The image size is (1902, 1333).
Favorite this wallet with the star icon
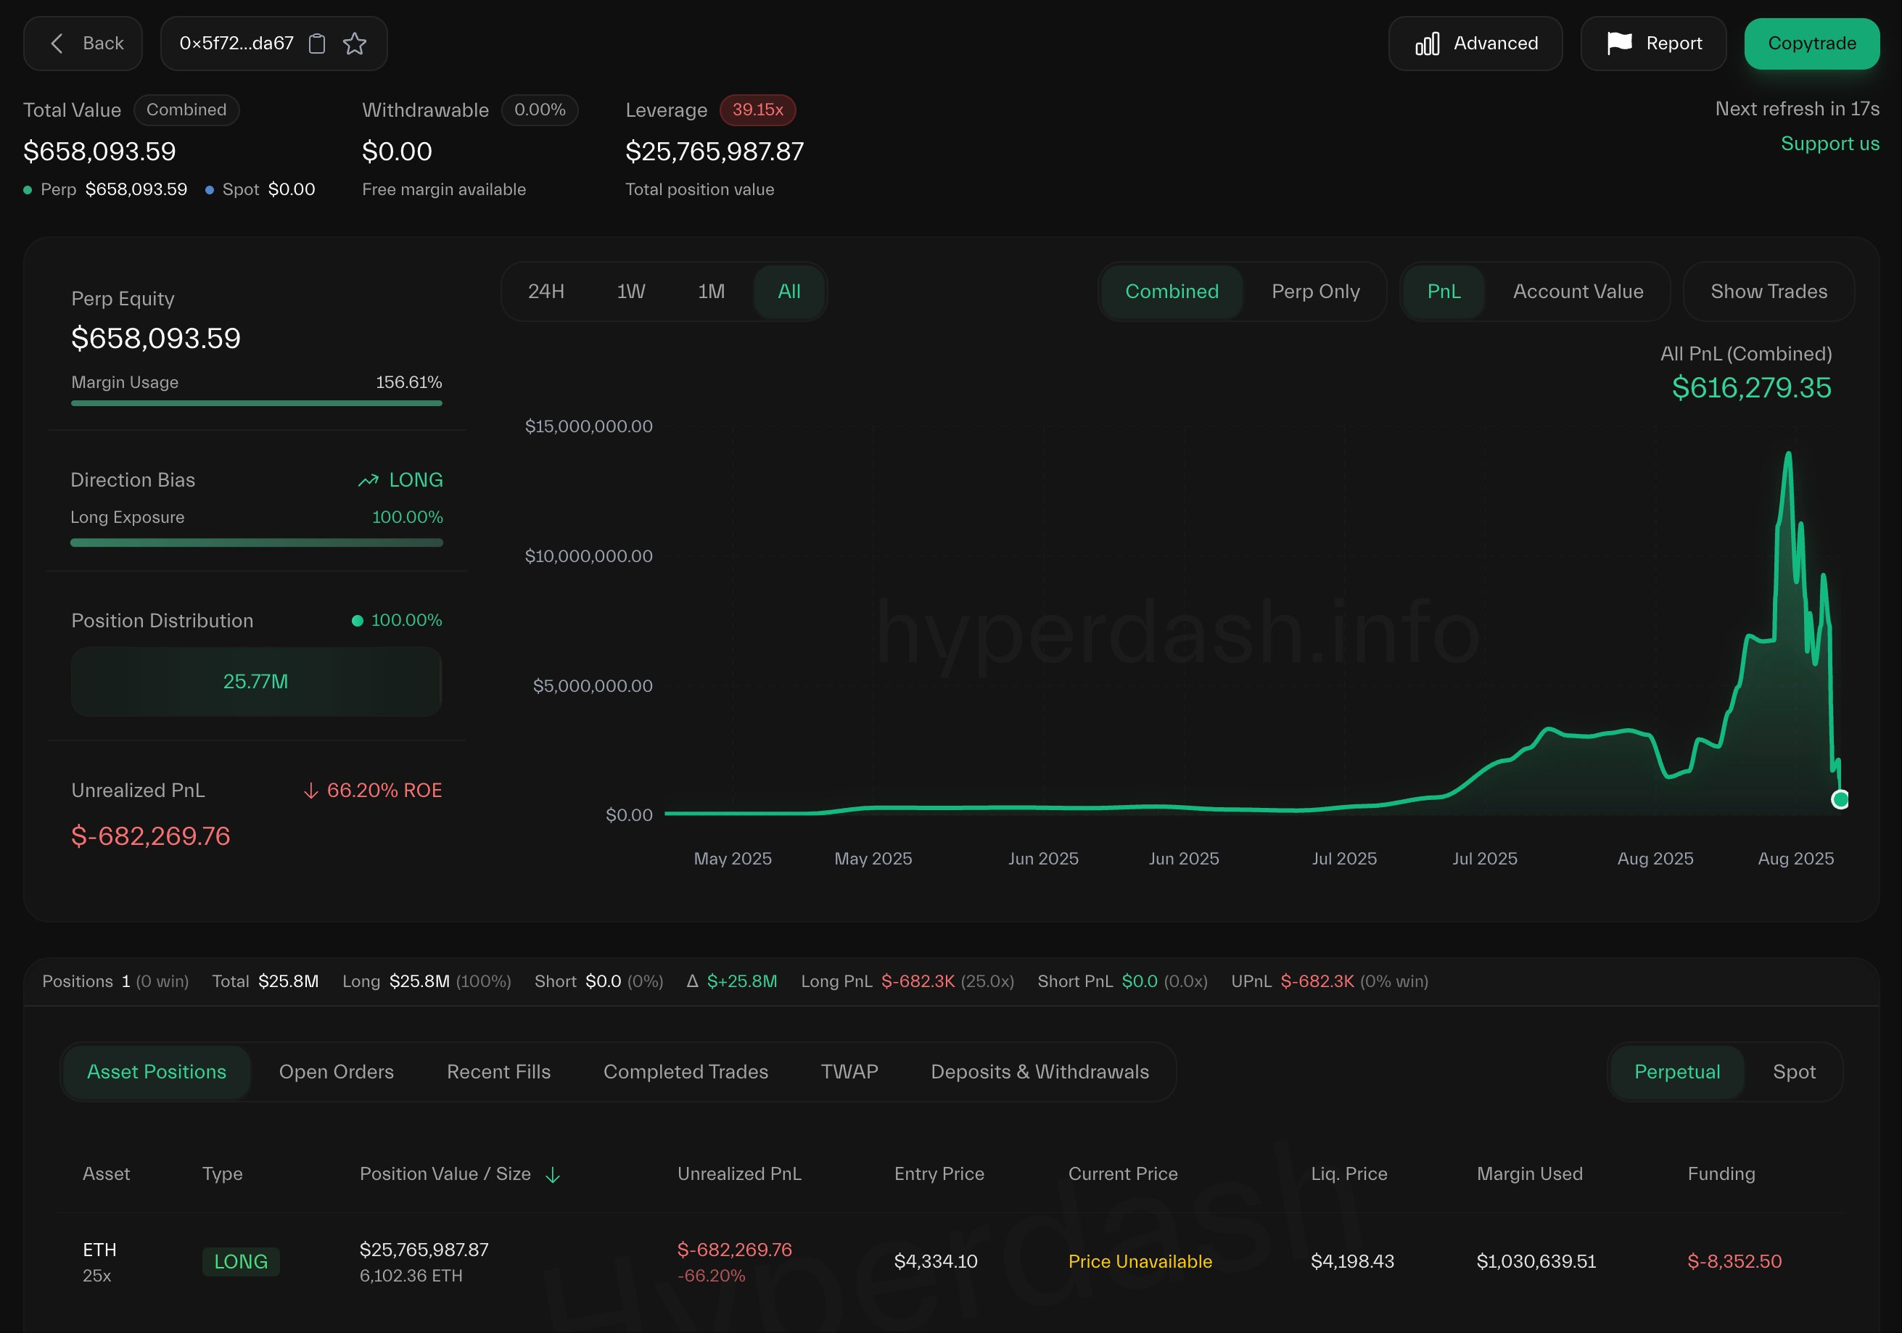(355, 43)
